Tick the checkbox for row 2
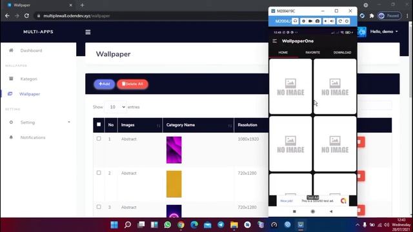413x232 pixels. coord(99,173)
